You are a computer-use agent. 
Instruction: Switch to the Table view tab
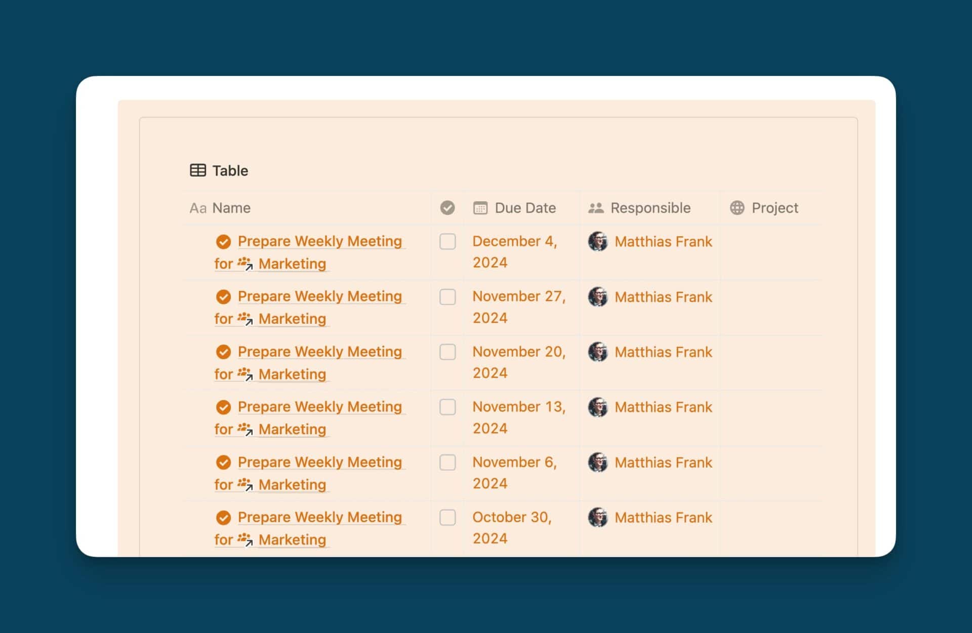230,171
